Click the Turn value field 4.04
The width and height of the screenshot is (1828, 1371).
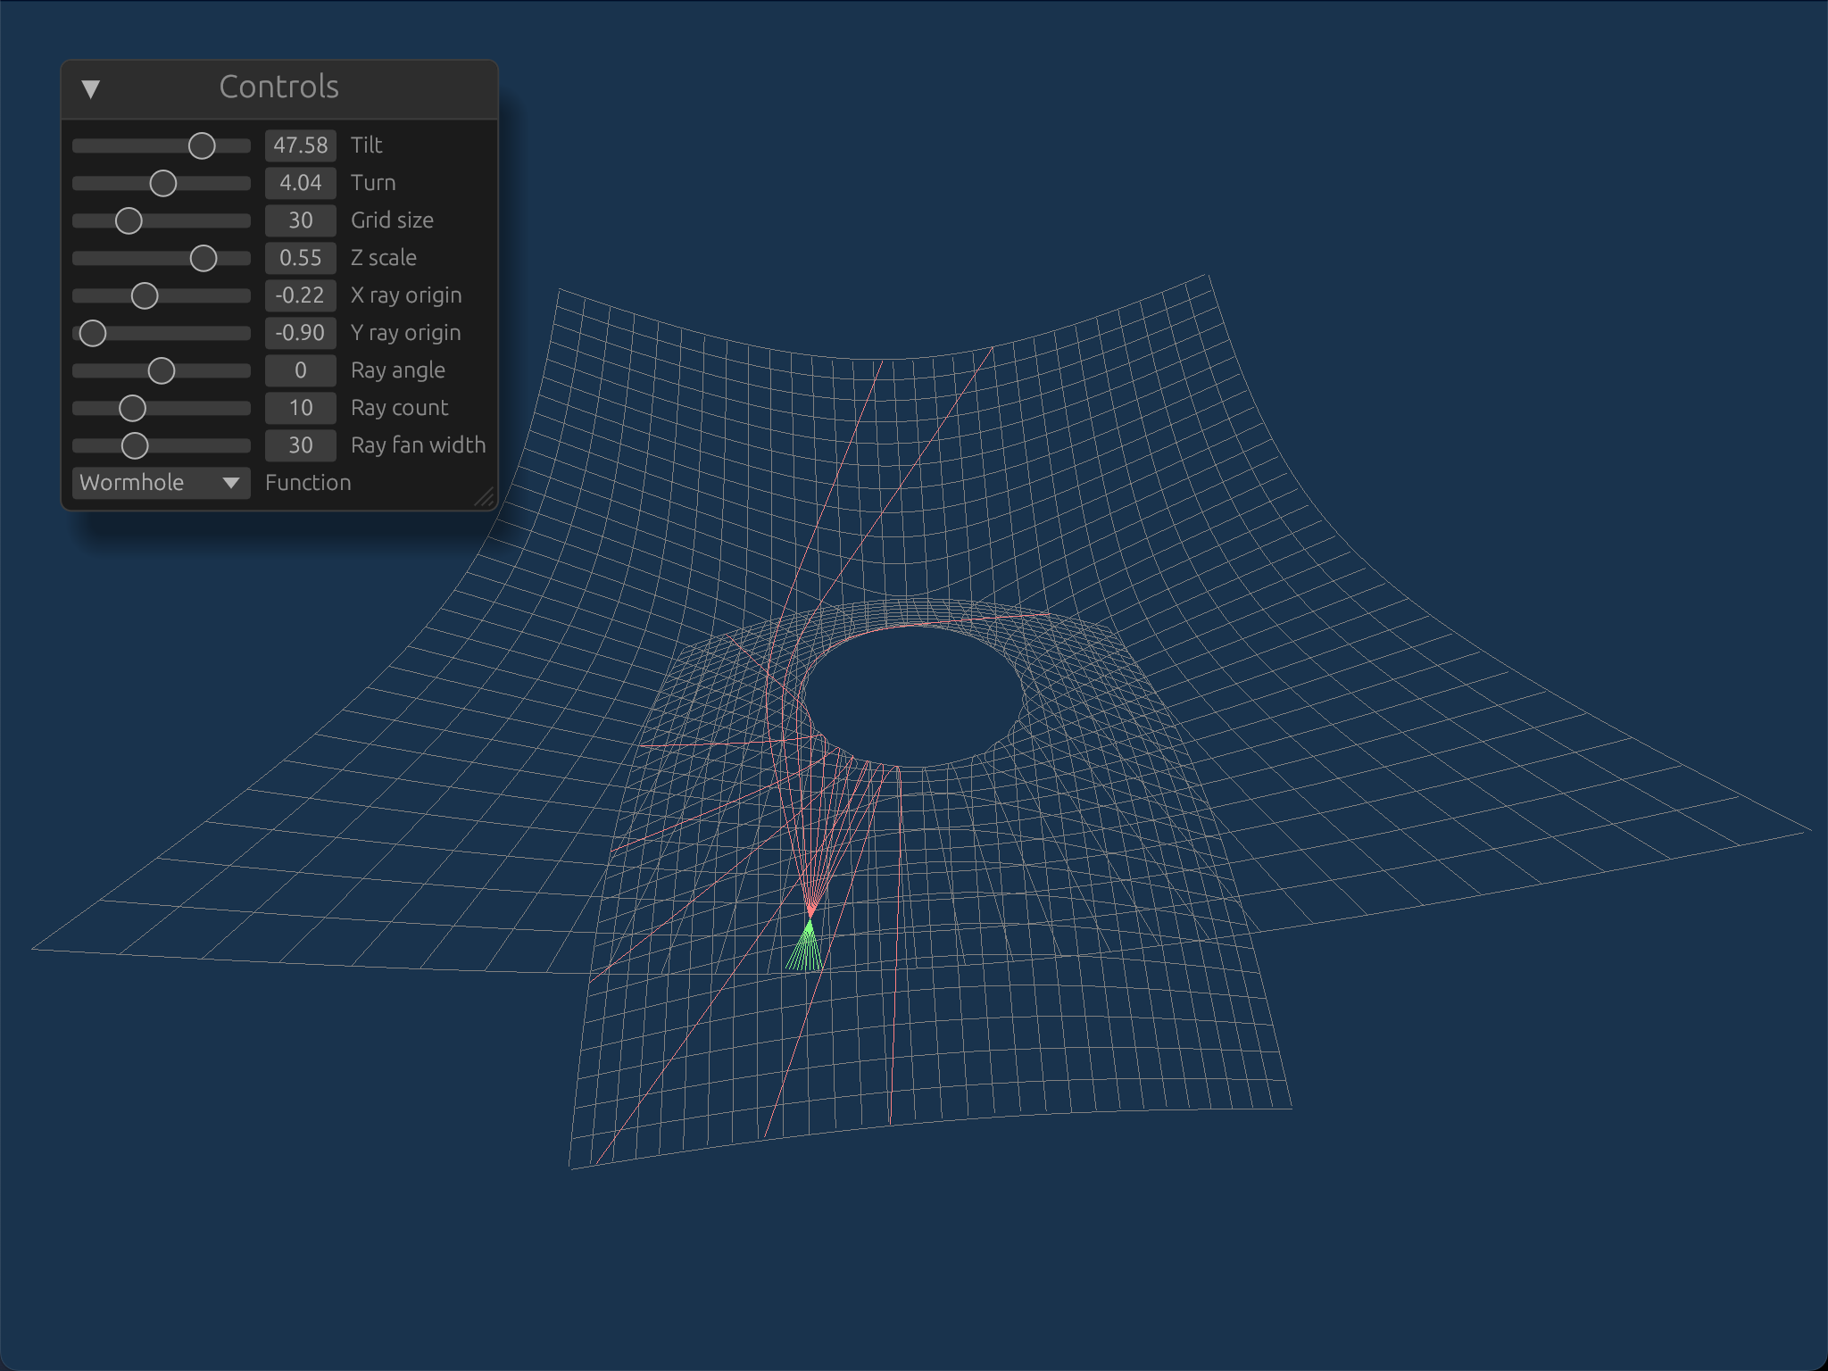[x=300, y=183]
